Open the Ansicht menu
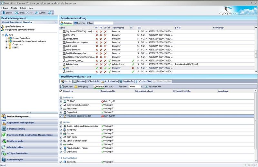 pos(14,8)
